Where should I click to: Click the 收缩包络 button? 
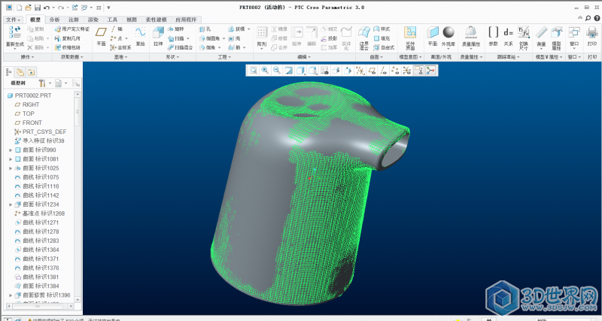[x=67, y=47]
